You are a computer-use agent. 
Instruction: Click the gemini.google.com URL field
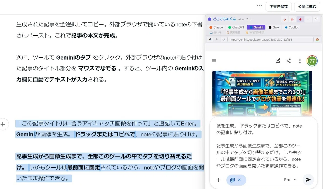coord(271,39)
